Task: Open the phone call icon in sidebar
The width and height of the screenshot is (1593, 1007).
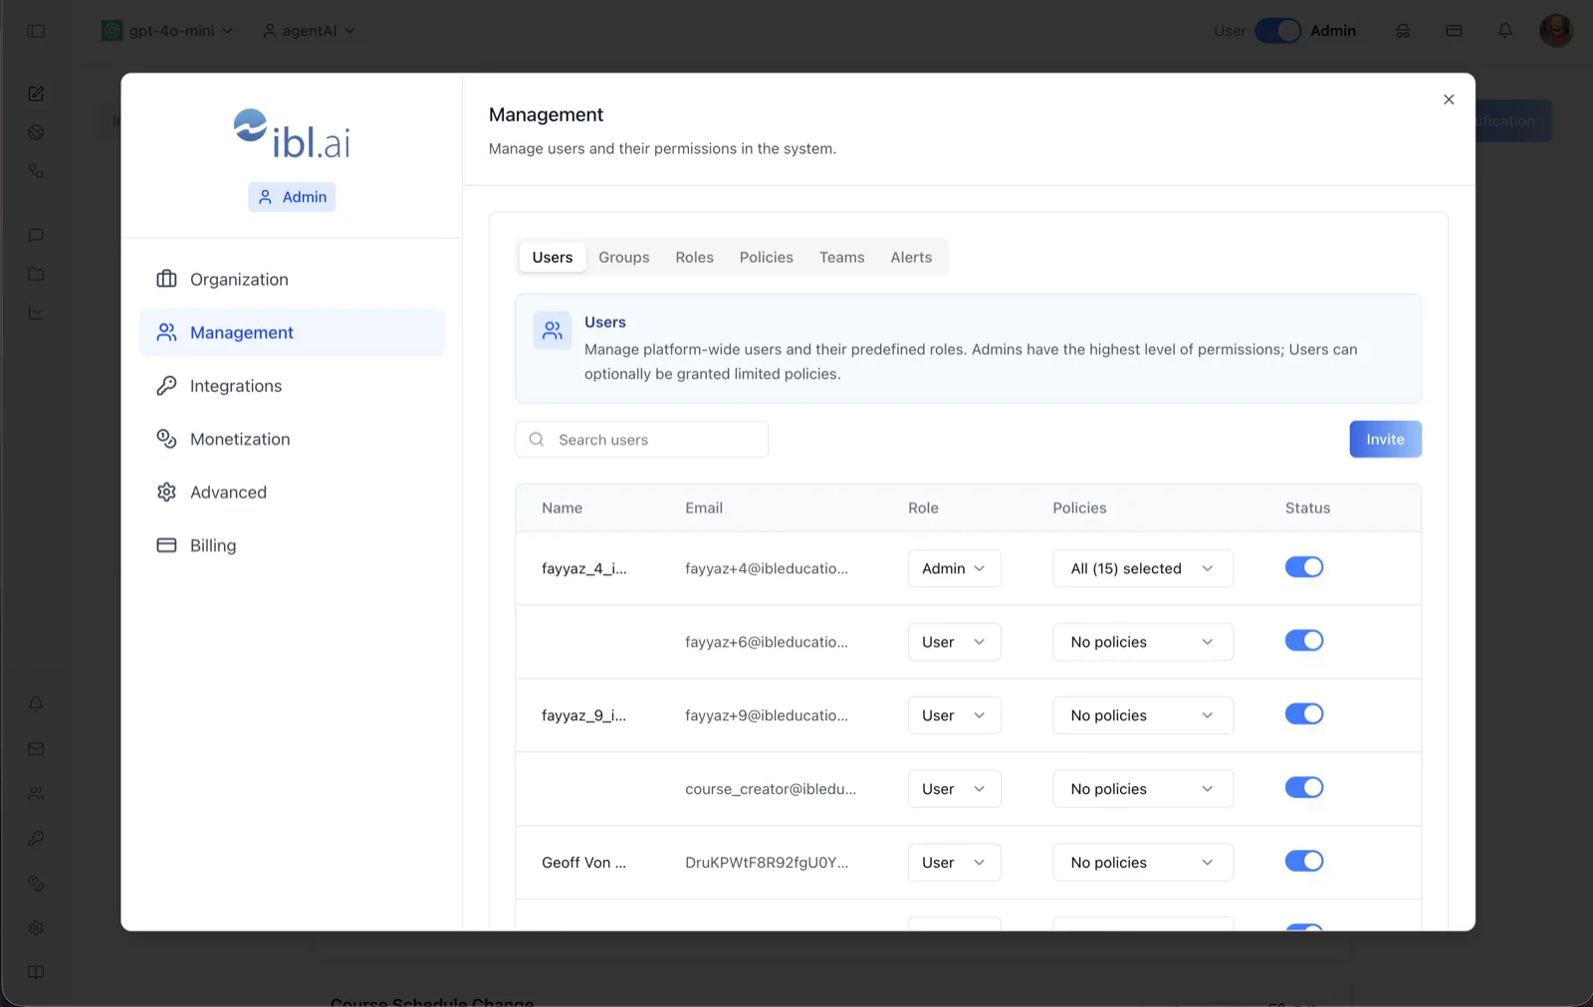Action: pos(36,171)
